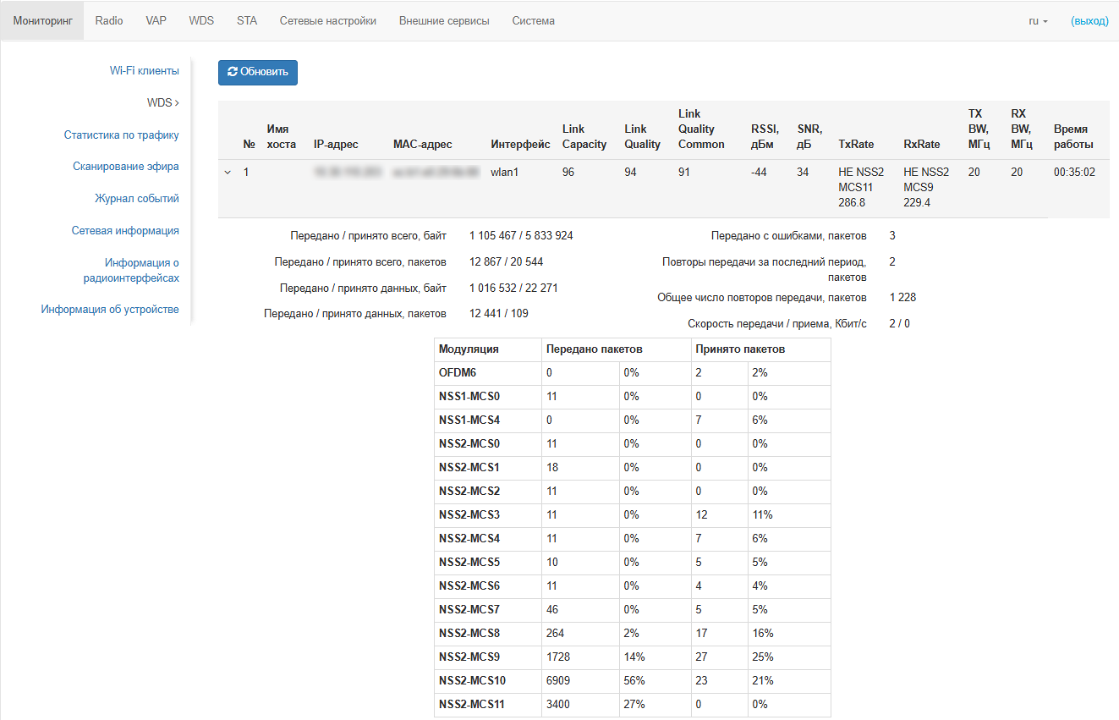Click the Обновить refresh button

click(258, 72)
